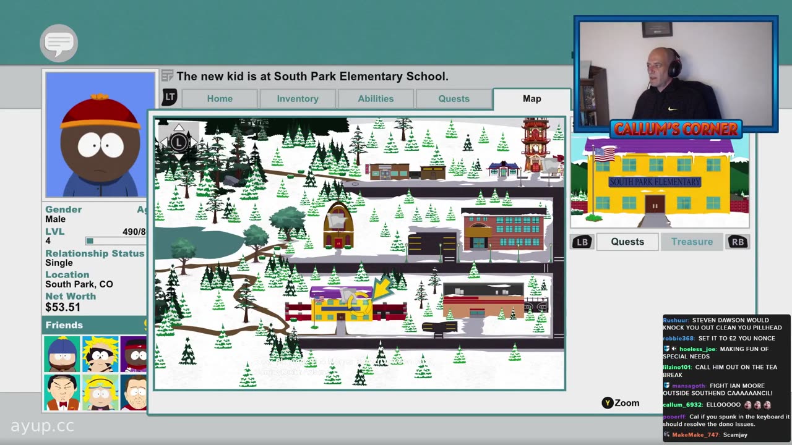This screenshot has width=792, height=445.
Task: Switch to the Abilities tab
Action: click(376, 99)
